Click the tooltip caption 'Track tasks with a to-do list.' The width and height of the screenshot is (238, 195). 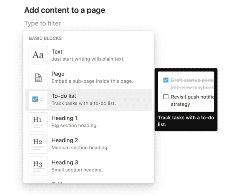click(186, 121)
